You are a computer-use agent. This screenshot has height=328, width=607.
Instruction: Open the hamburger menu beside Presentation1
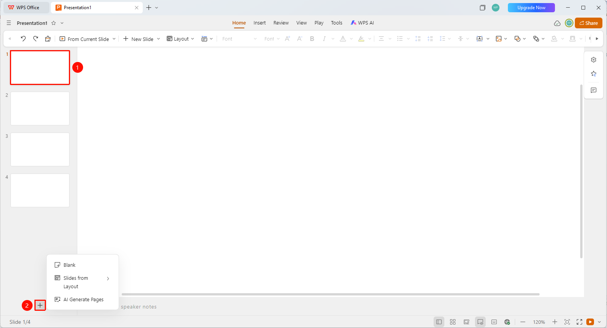tap(9, 23)
